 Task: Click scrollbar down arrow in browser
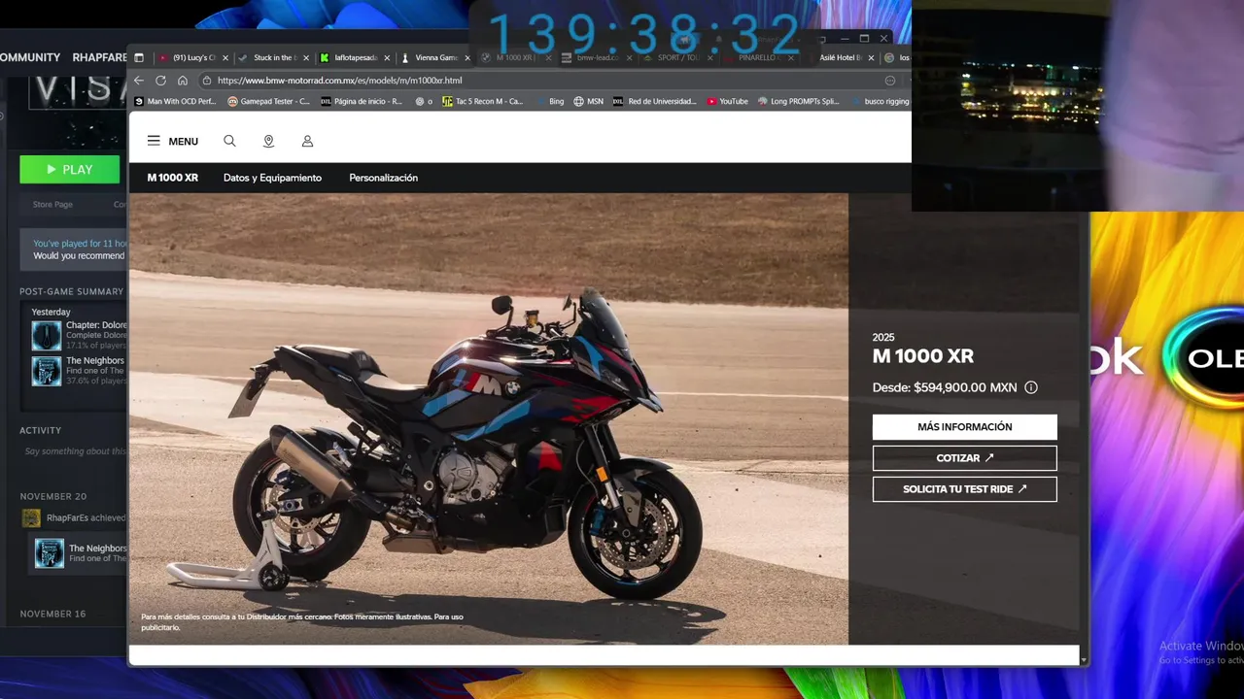click(x=1084, y=659)
